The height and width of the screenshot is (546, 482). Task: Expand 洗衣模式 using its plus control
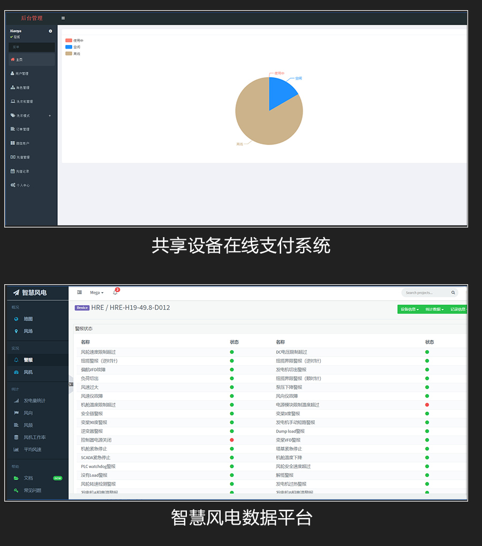(x=50, y=116)
